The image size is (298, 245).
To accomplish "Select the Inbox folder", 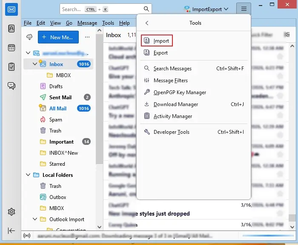I will pyautogui.click(x=58, y=64).
